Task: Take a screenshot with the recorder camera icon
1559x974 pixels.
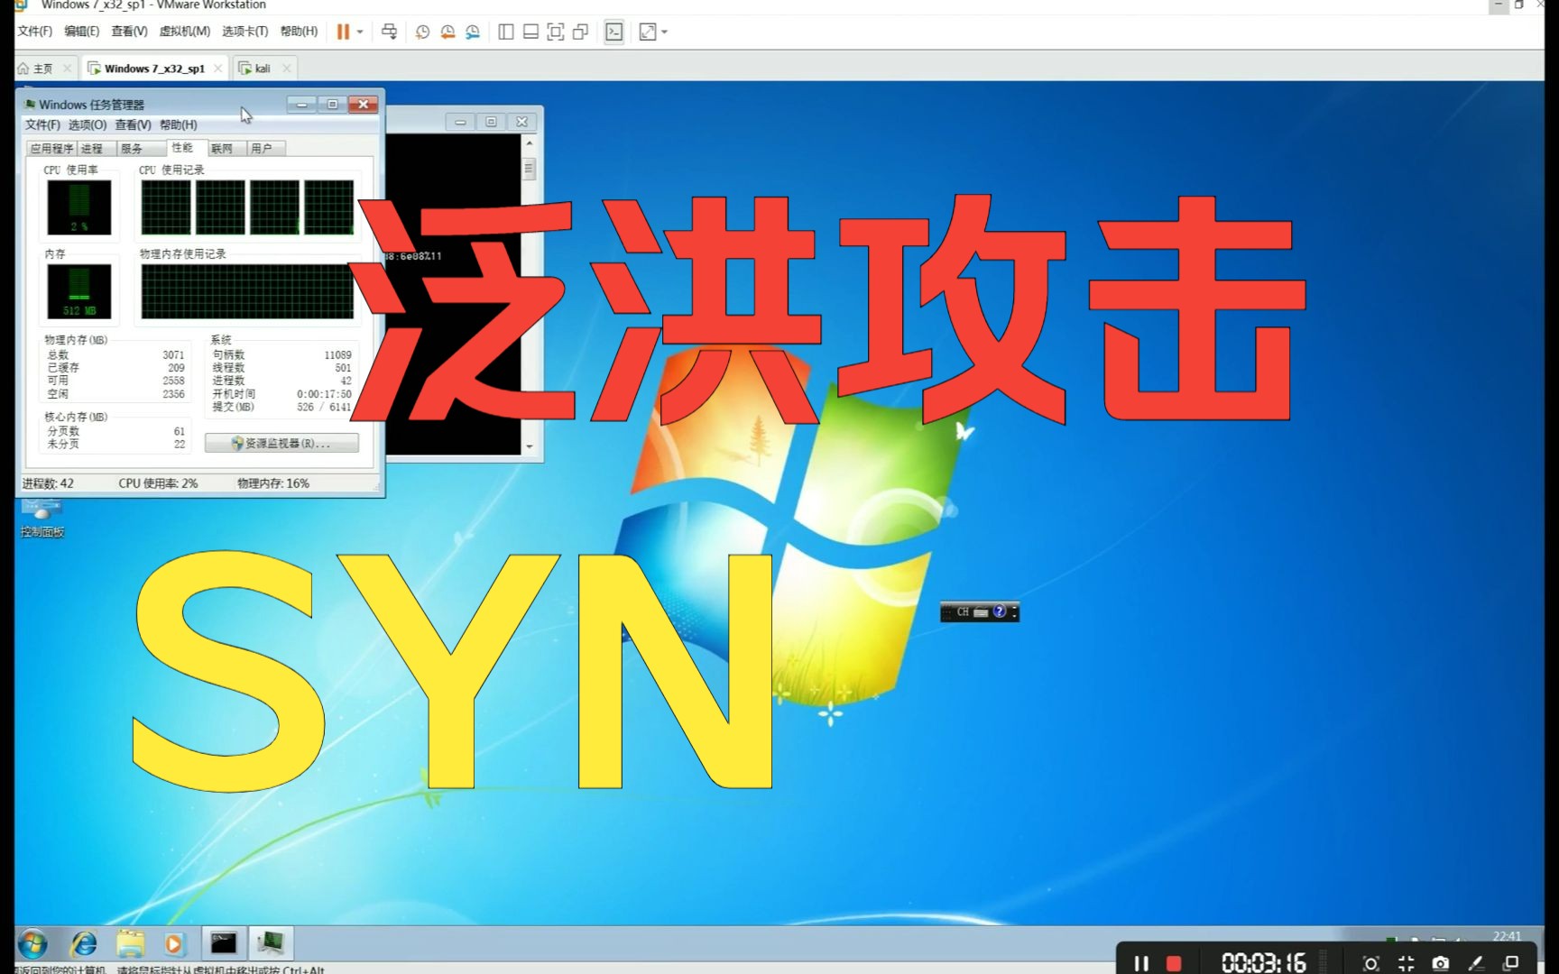Action: [1441, 963]
